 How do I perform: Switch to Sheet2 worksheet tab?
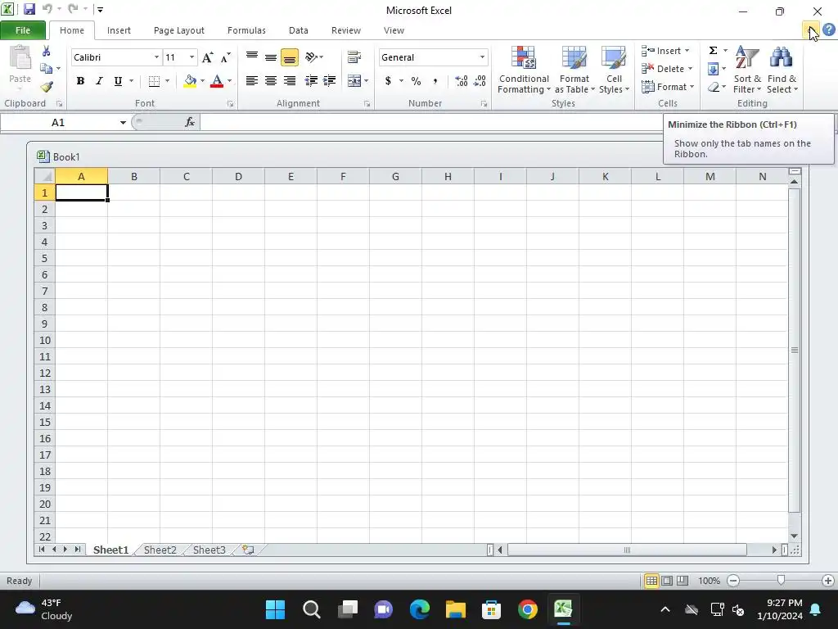(160, 550)
